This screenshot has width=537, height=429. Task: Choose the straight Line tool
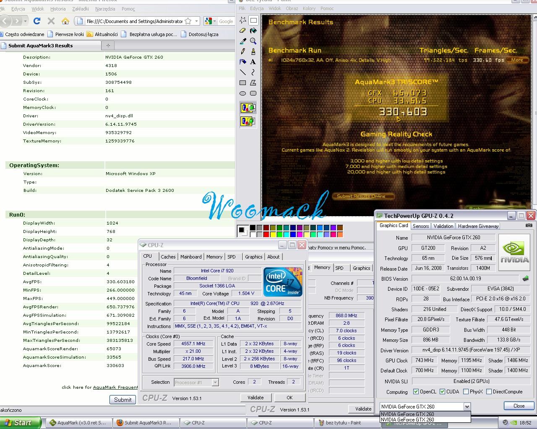pos(243,72)
